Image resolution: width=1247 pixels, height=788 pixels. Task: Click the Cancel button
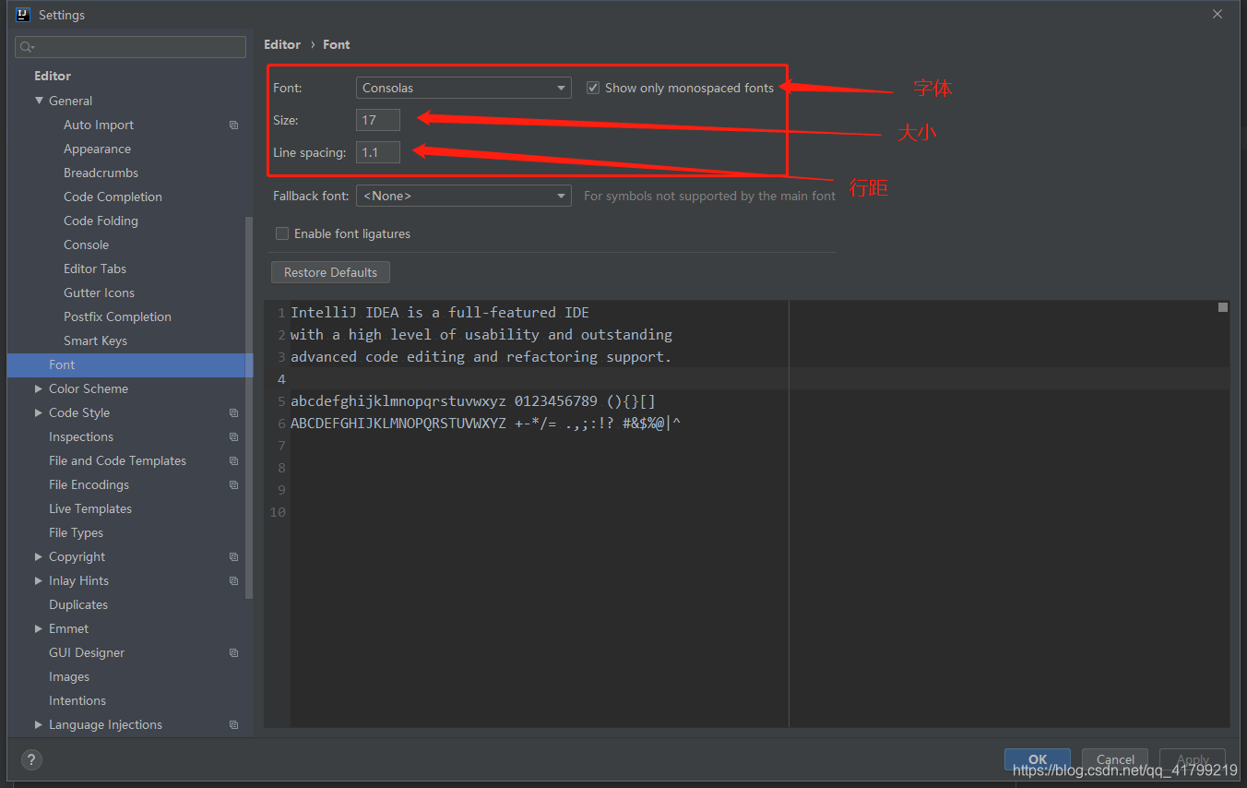coord(1115,759)
